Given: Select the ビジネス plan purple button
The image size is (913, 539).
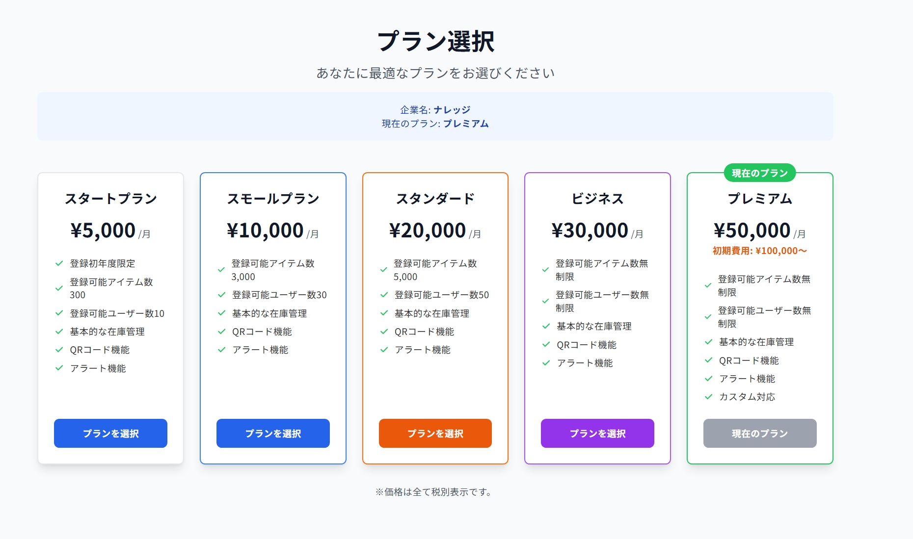Looking at the screenshot, I should point(597,433).
